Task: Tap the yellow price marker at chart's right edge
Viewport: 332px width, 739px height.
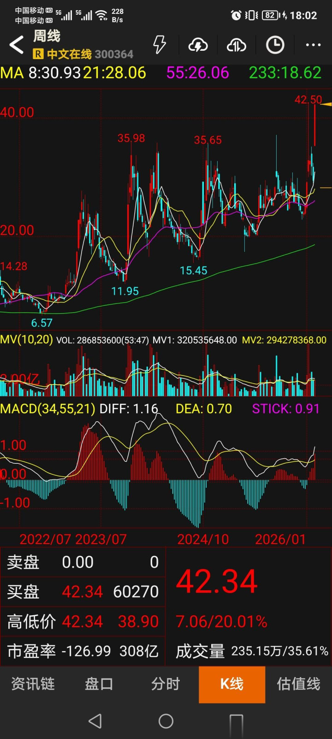Action: click(326, 105)
